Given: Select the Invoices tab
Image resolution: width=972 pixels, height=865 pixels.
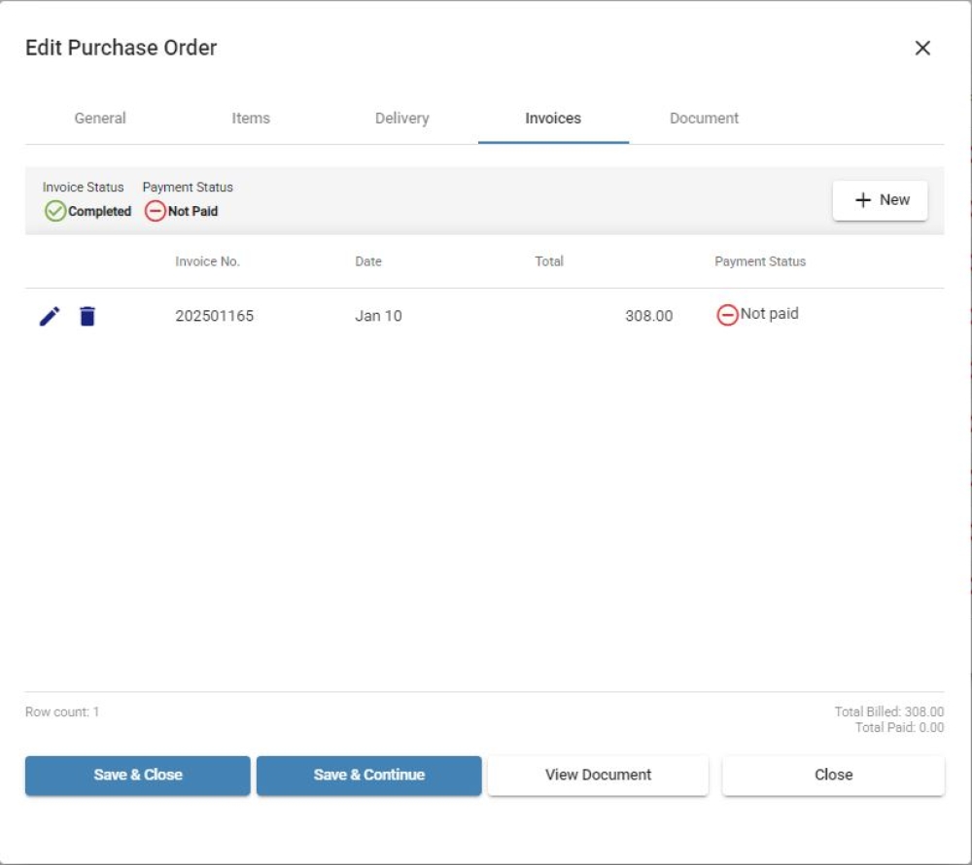Looking at the screenshot, I should [553, 118].
